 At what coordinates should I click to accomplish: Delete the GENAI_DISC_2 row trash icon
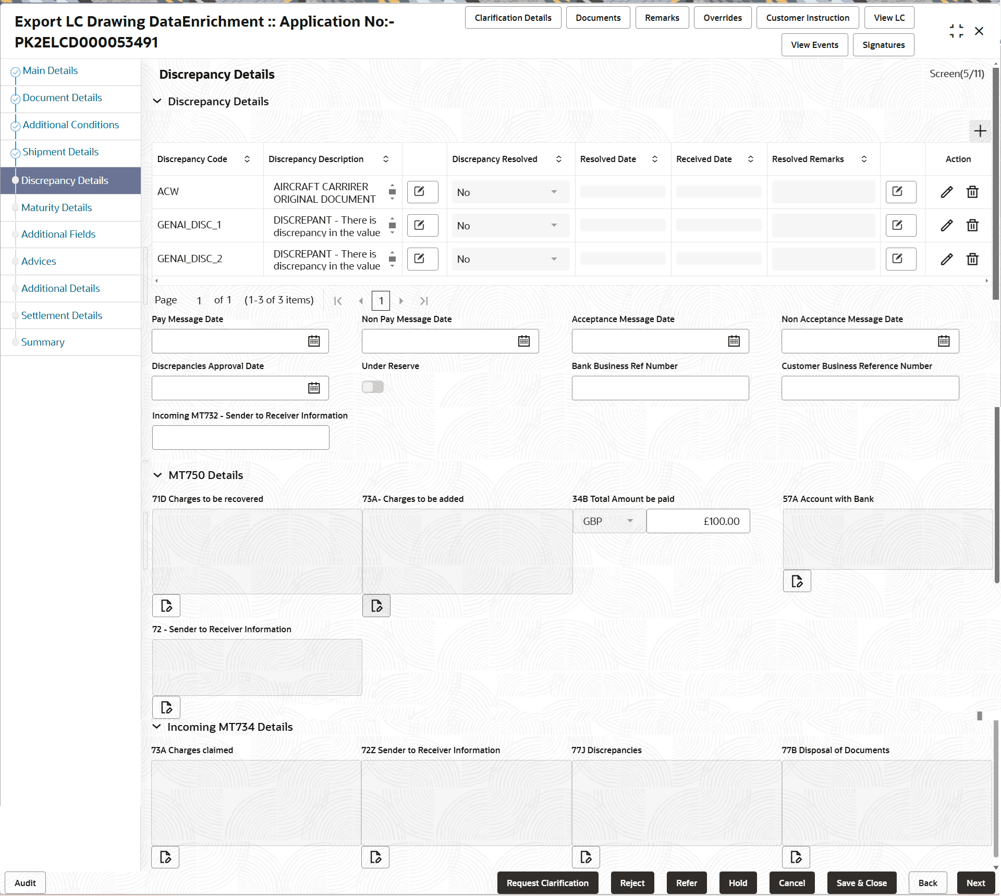[x=972, y=259]
